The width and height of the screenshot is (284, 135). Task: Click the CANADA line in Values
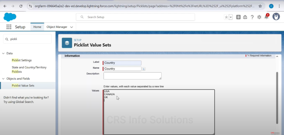click(109, 94)
